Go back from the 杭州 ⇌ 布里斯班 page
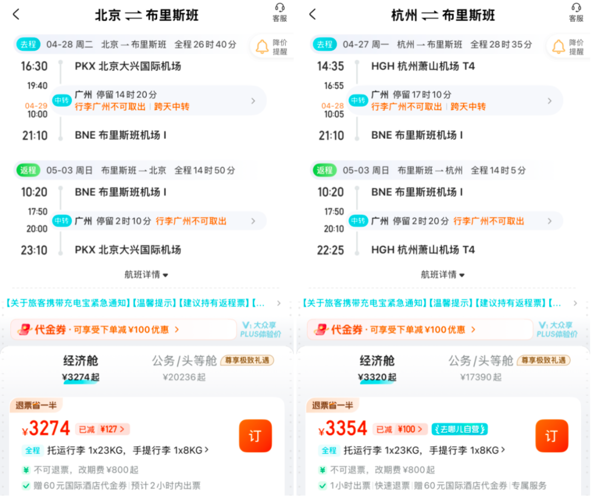The width and height of the screenshot is (592, 496). 312,14
